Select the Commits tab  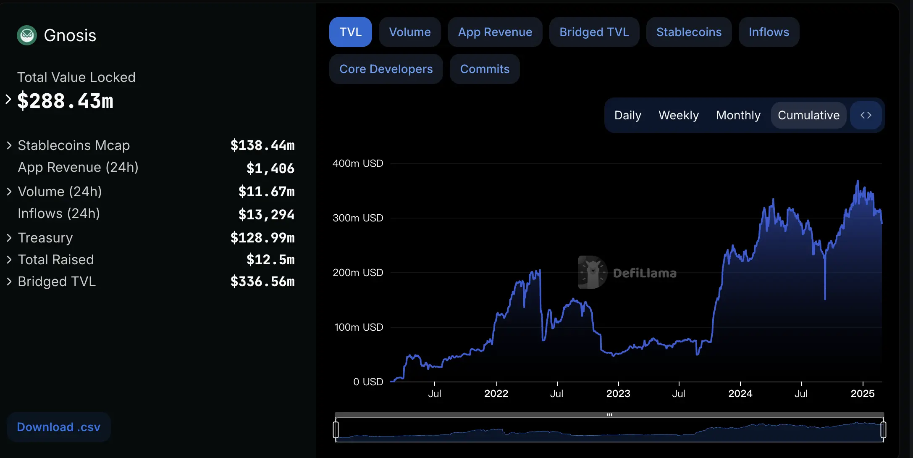pos(485,68)
